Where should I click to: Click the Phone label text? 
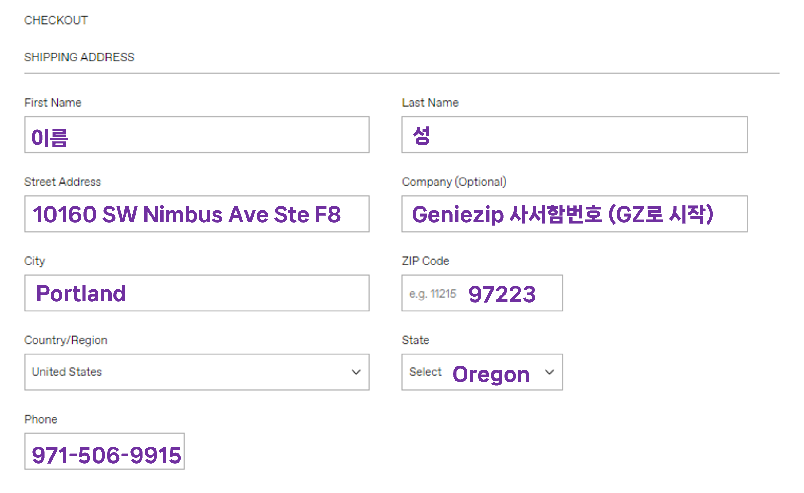41,419
